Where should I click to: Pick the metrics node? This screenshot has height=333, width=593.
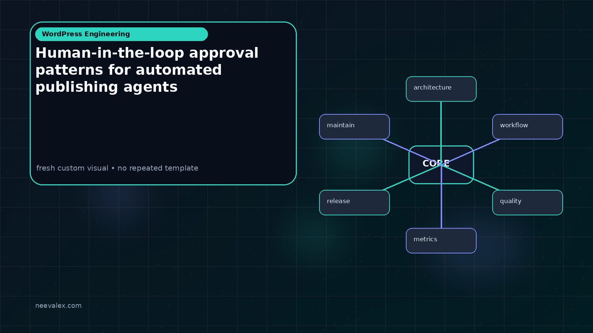441,240
